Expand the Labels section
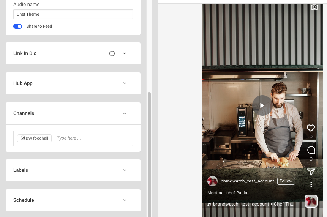Image resolution: width=327 pixels, height=217 pixels. 125,170
